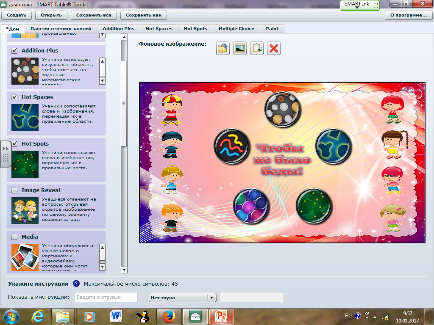
Task: Select the Addition Plus coins circle on canvas
Action: click(283, 110)
